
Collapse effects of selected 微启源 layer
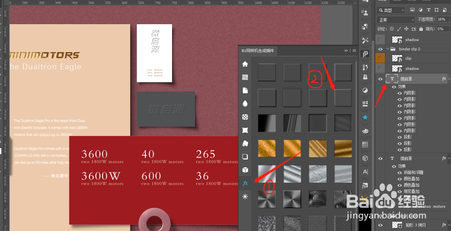point(449,79)
